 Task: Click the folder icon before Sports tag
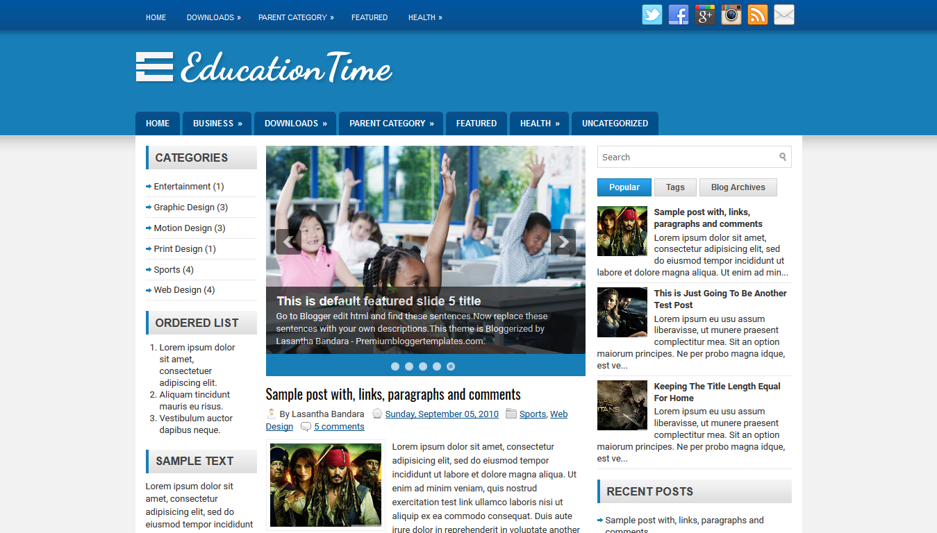(x=511, y=414)
